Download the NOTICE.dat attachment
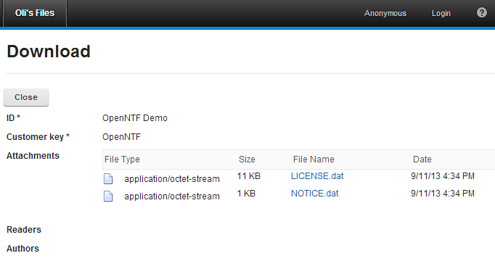This screenshot has width=495, height=261. pyautogui.click(x=315, y=194)
